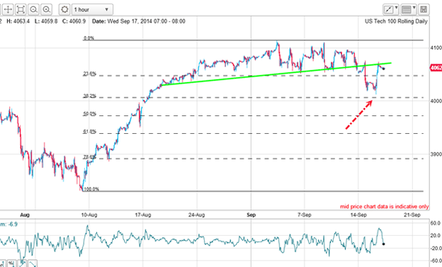The height and width of the screenshot is (267, 442).
Task: Click the Sep date axis label
Action: pyautogui.click(x=251, y=215)
